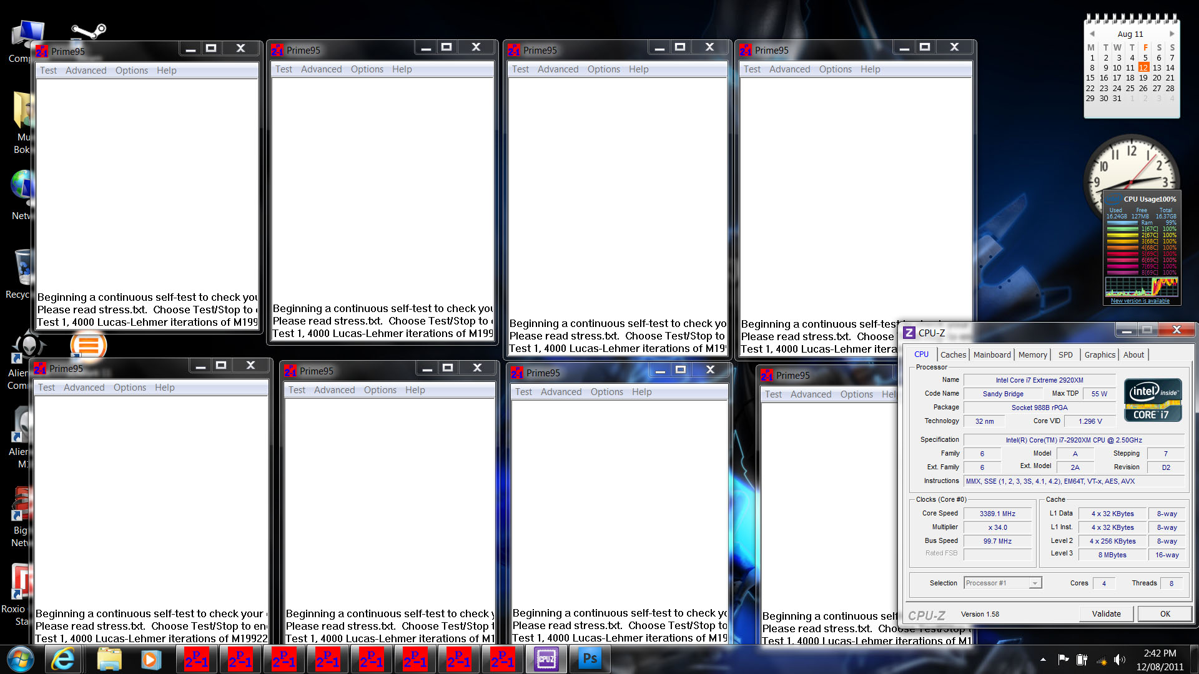Click the Validate button in CPU-Z
Screen dimensions: 1199x674
1106,613
